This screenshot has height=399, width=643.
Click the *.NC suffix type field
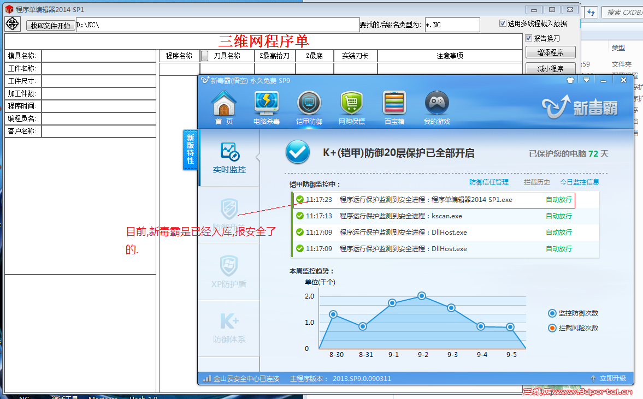click(x=452, y=25)
